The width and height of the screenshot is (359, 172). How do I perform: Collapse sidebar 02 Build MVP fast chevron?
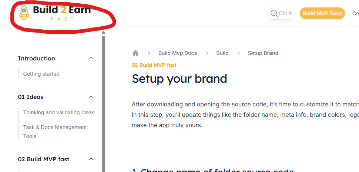91,159
